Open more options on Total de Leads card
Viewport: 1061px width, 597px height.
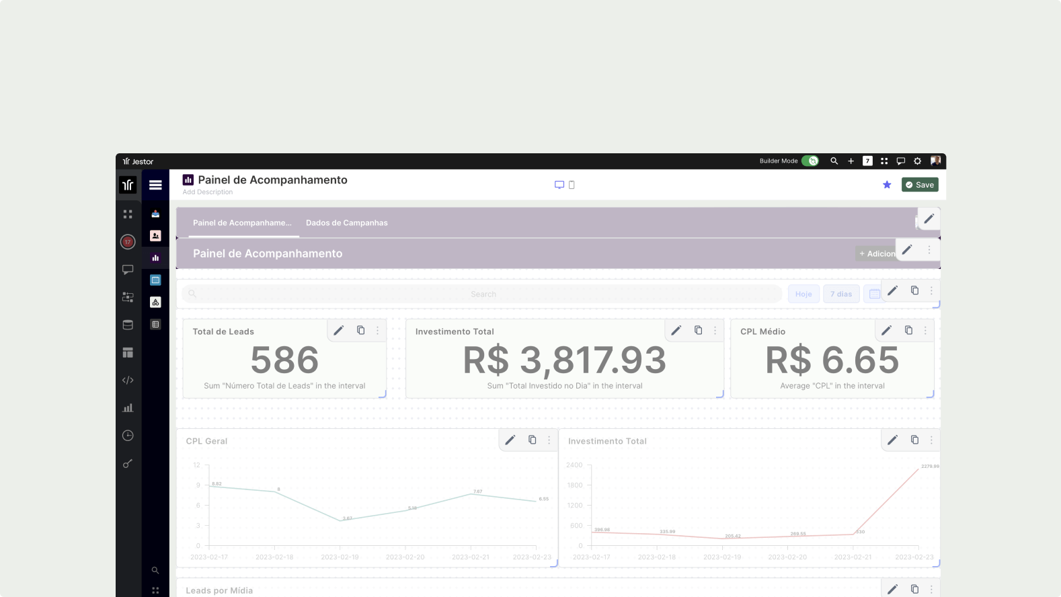pos(378,330)
